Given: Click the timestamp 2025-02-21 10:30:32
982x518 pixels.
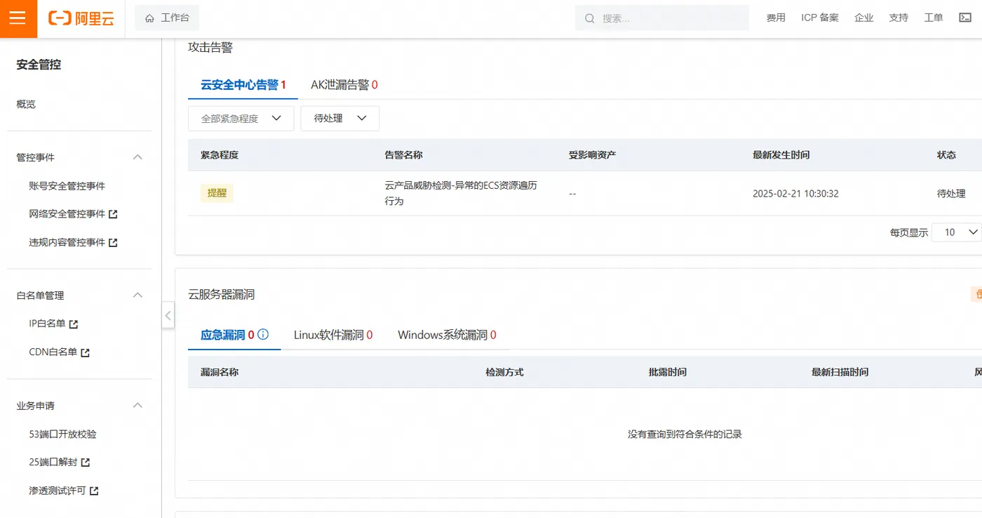Looking at the screenshot, I should pos(795,194).
